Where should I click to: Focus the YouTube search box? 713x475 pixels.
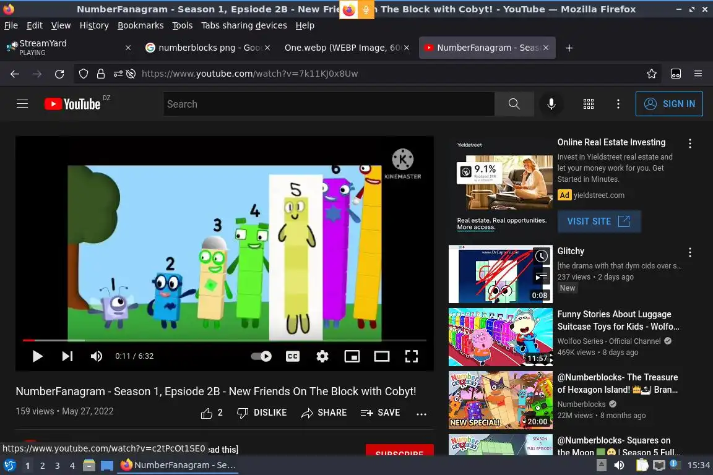[328, 104]
